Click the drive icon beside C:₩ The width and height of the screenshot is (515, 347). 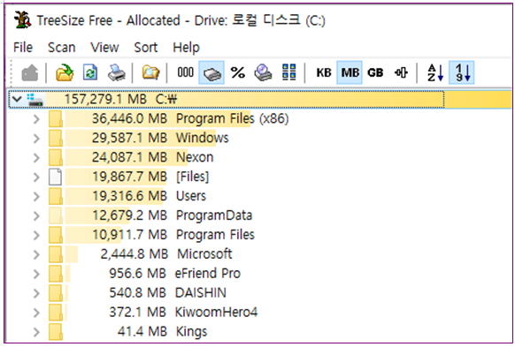[35, 100]
